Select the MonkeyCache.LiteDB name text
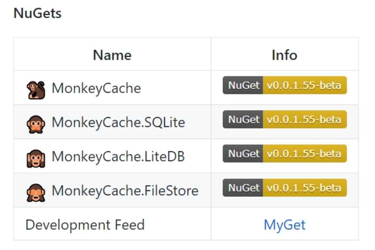 (118, 156)
